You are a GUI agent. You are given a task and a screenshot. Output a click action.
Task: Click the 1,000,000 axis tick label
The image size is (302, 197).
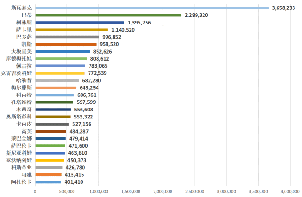(x=99, y=192)
